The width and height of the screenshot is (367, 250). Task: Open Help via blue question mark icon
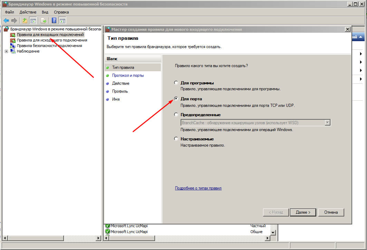[54, 20]
